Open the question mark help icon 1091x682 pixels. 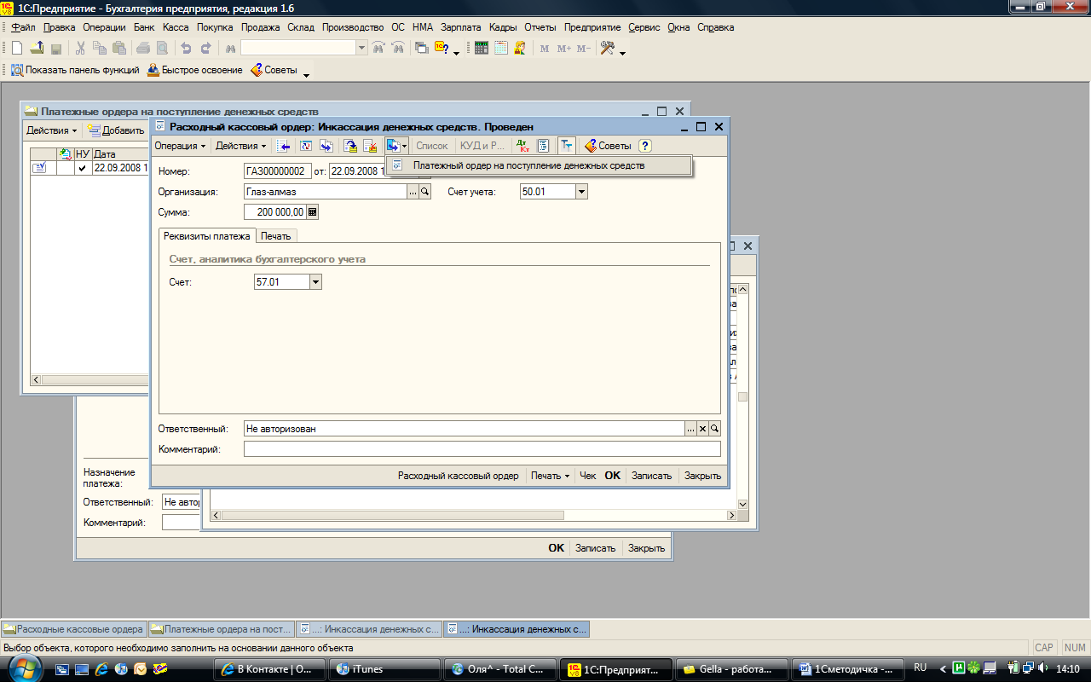coord(645,146)
